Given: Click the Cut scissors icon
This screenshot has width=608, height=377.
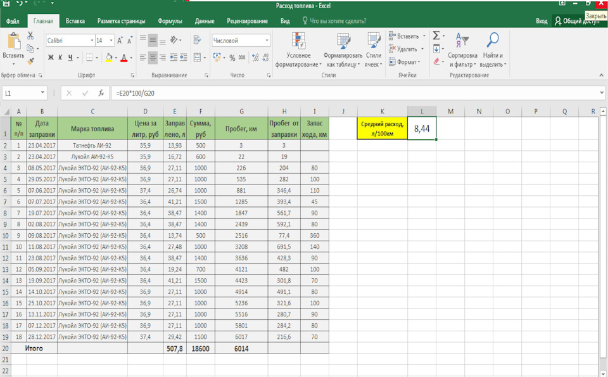Looking at the screenshot, I should tap(30, 36).
